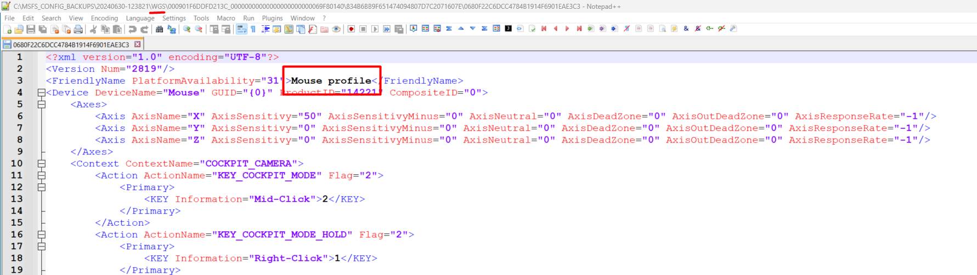Move line up blue triangle icon

coord(461,29)
